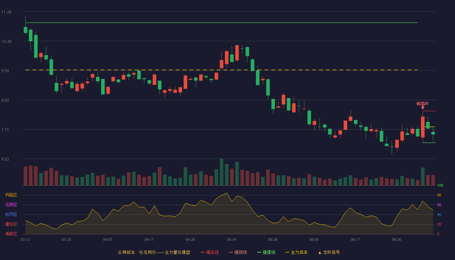Toggle the 强撑线 legend label
Screen dimensions: 455x260
click(x=269, y=252)
